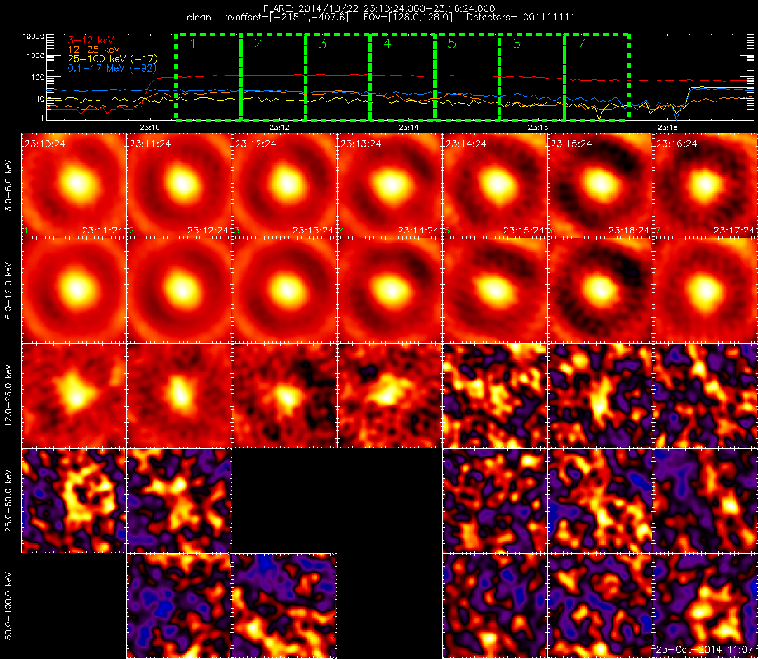Open the 6.0-12.0 keV image for interval 6
The width and height of the screenshot is (758, 659).
(600, 291)
